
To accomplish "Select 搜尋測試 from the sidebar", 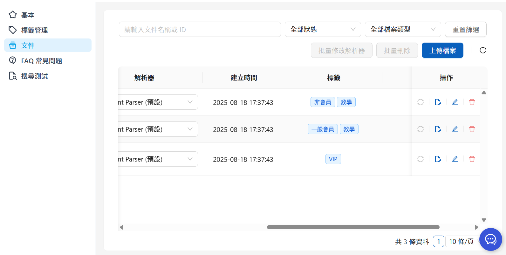I will [x=34, y=76].
